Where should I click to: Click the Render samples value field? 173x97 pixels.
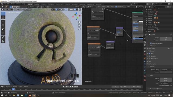pos(166,38)
